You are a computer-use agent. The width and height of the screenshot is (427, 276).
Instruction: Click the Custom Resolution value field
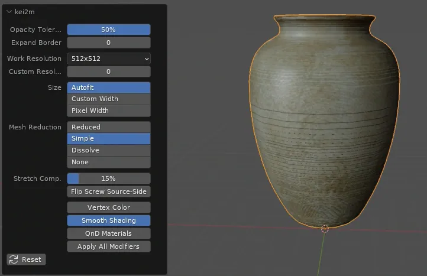109,72
